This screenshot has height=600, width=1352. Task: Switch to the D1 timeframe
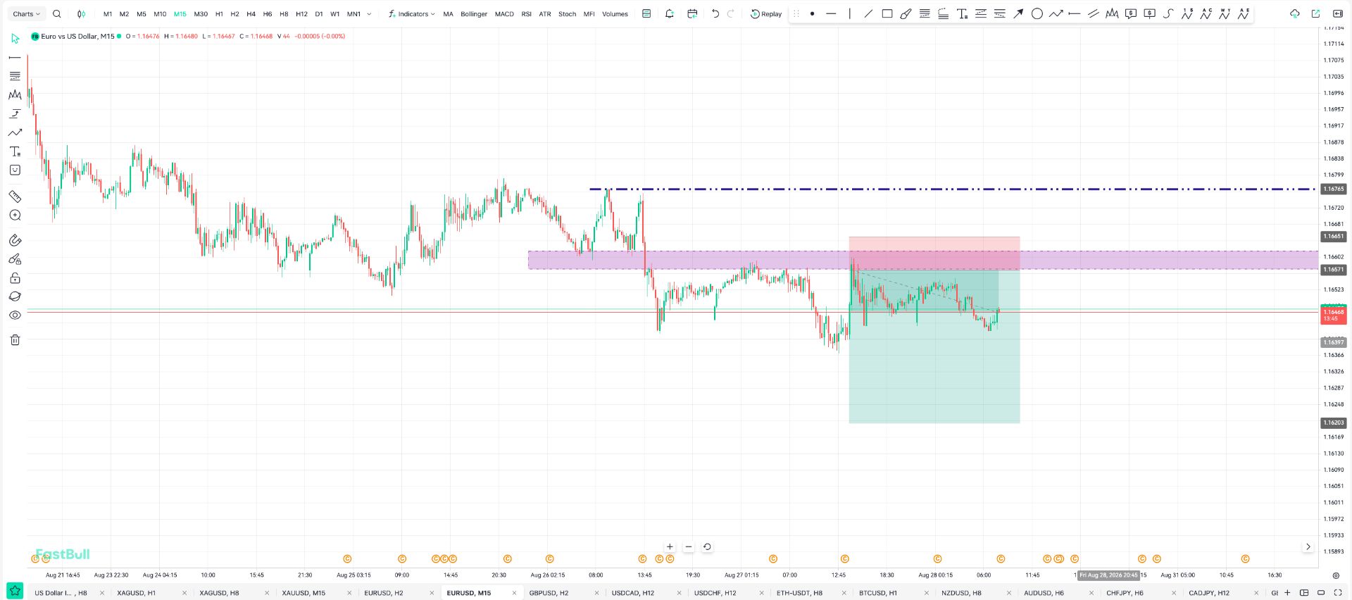(x=319, y=14)
